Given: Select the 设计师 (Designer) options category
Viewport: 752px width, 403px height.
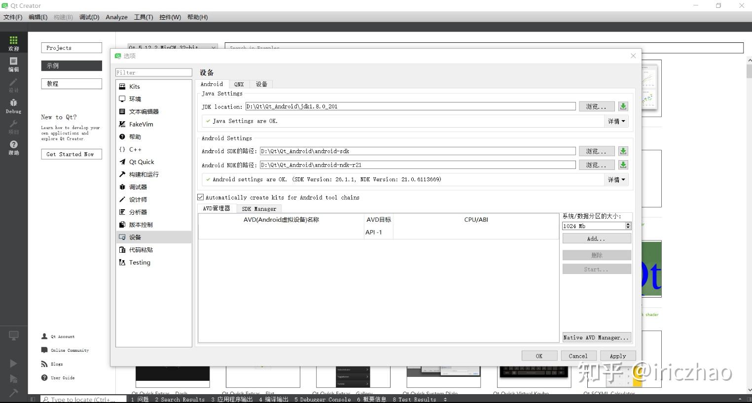Looking at the screenshot, I should [154, 200].
